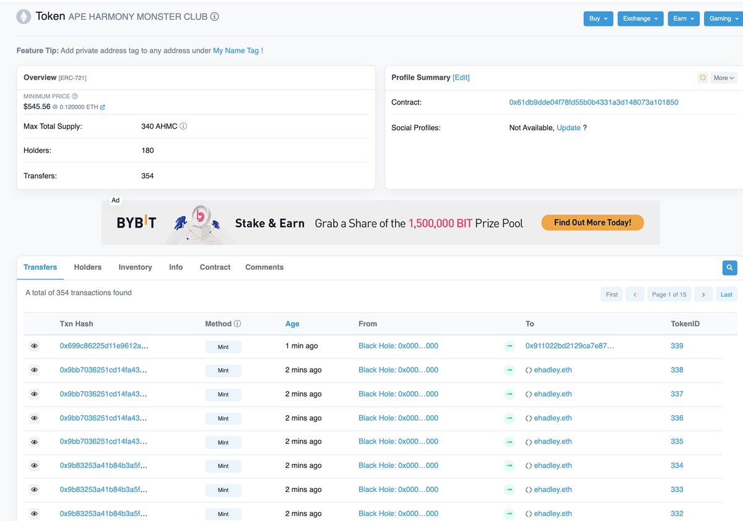Open the contract address 0x61db9dde04f78fd55b... link

click(x=594, y=102)
